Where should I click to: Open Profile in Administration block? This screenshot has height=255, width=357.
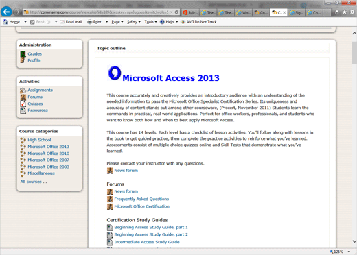34,60
